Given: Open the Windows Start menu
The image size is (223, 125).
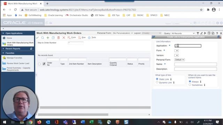Looking at the screenshot, I should 5,122.
